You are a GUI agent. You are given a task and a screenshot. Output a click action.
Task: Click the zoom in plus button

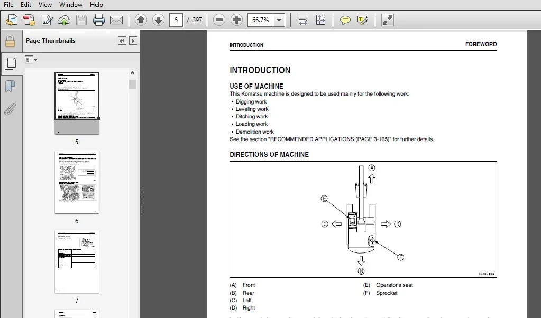click(x=236, y=20)
